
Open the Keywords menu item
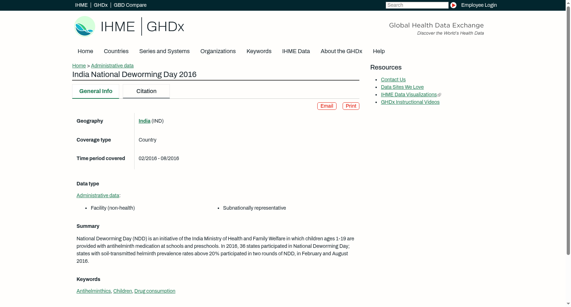[259, 51]
